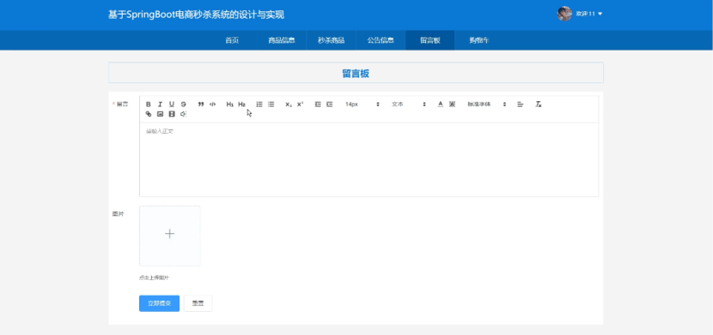
Task: Decrease indent in the editor
Action: coord(318,105)
